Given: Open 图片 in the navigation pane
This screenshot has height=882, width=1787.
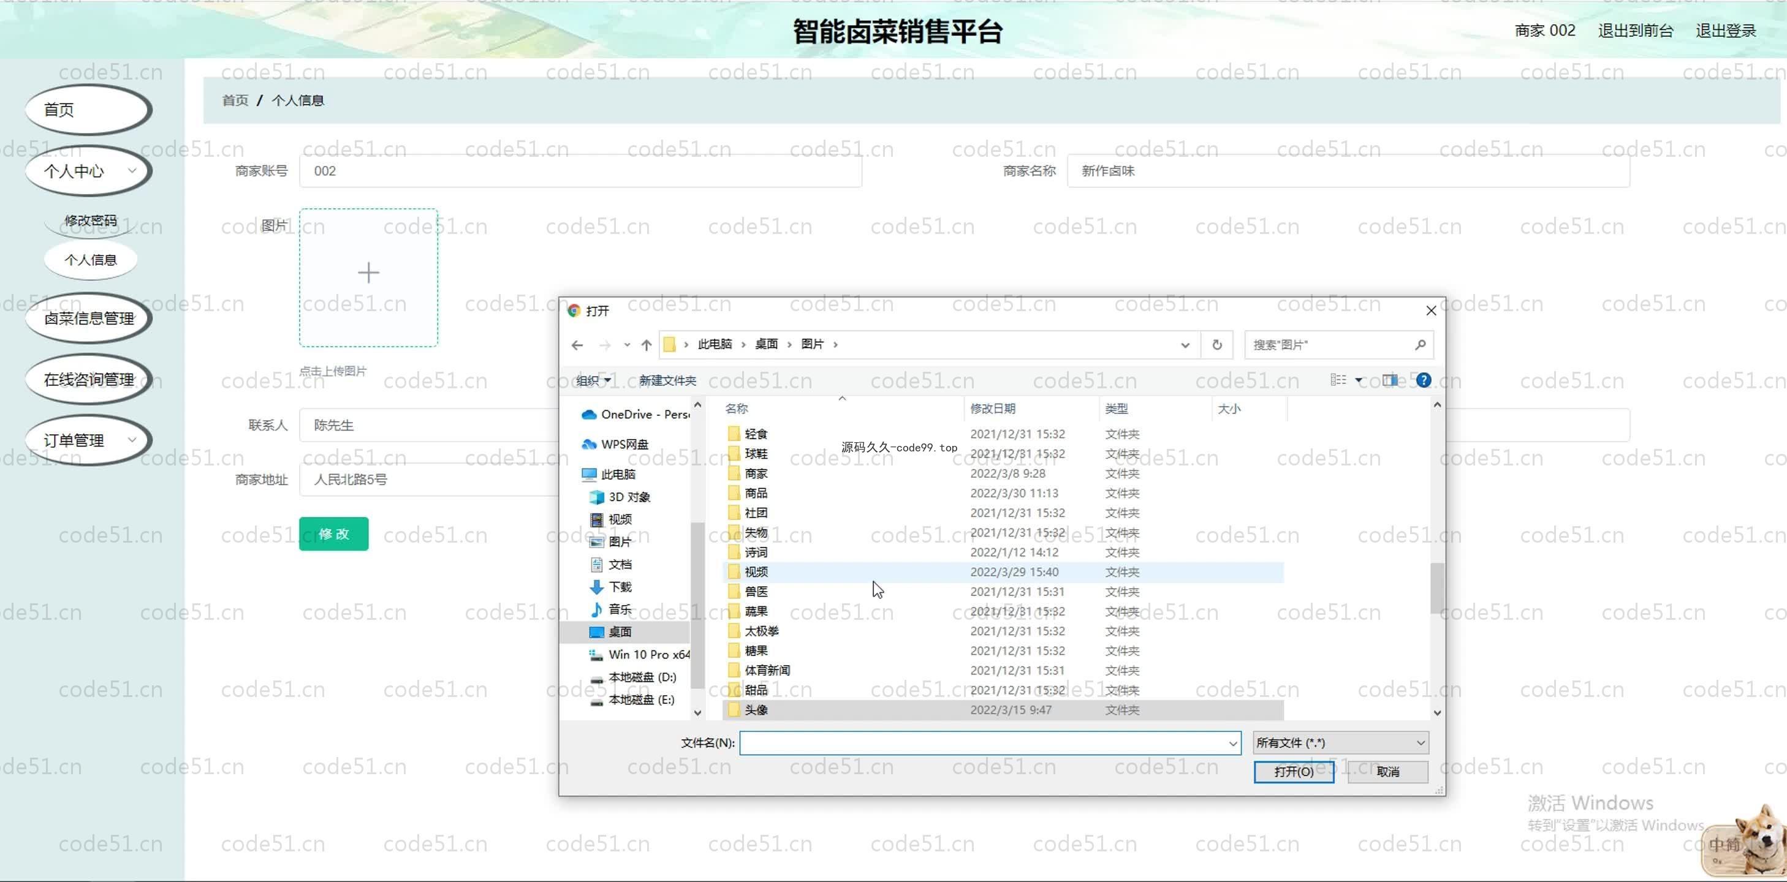Looking at the screenshot, I should [610, 541].
